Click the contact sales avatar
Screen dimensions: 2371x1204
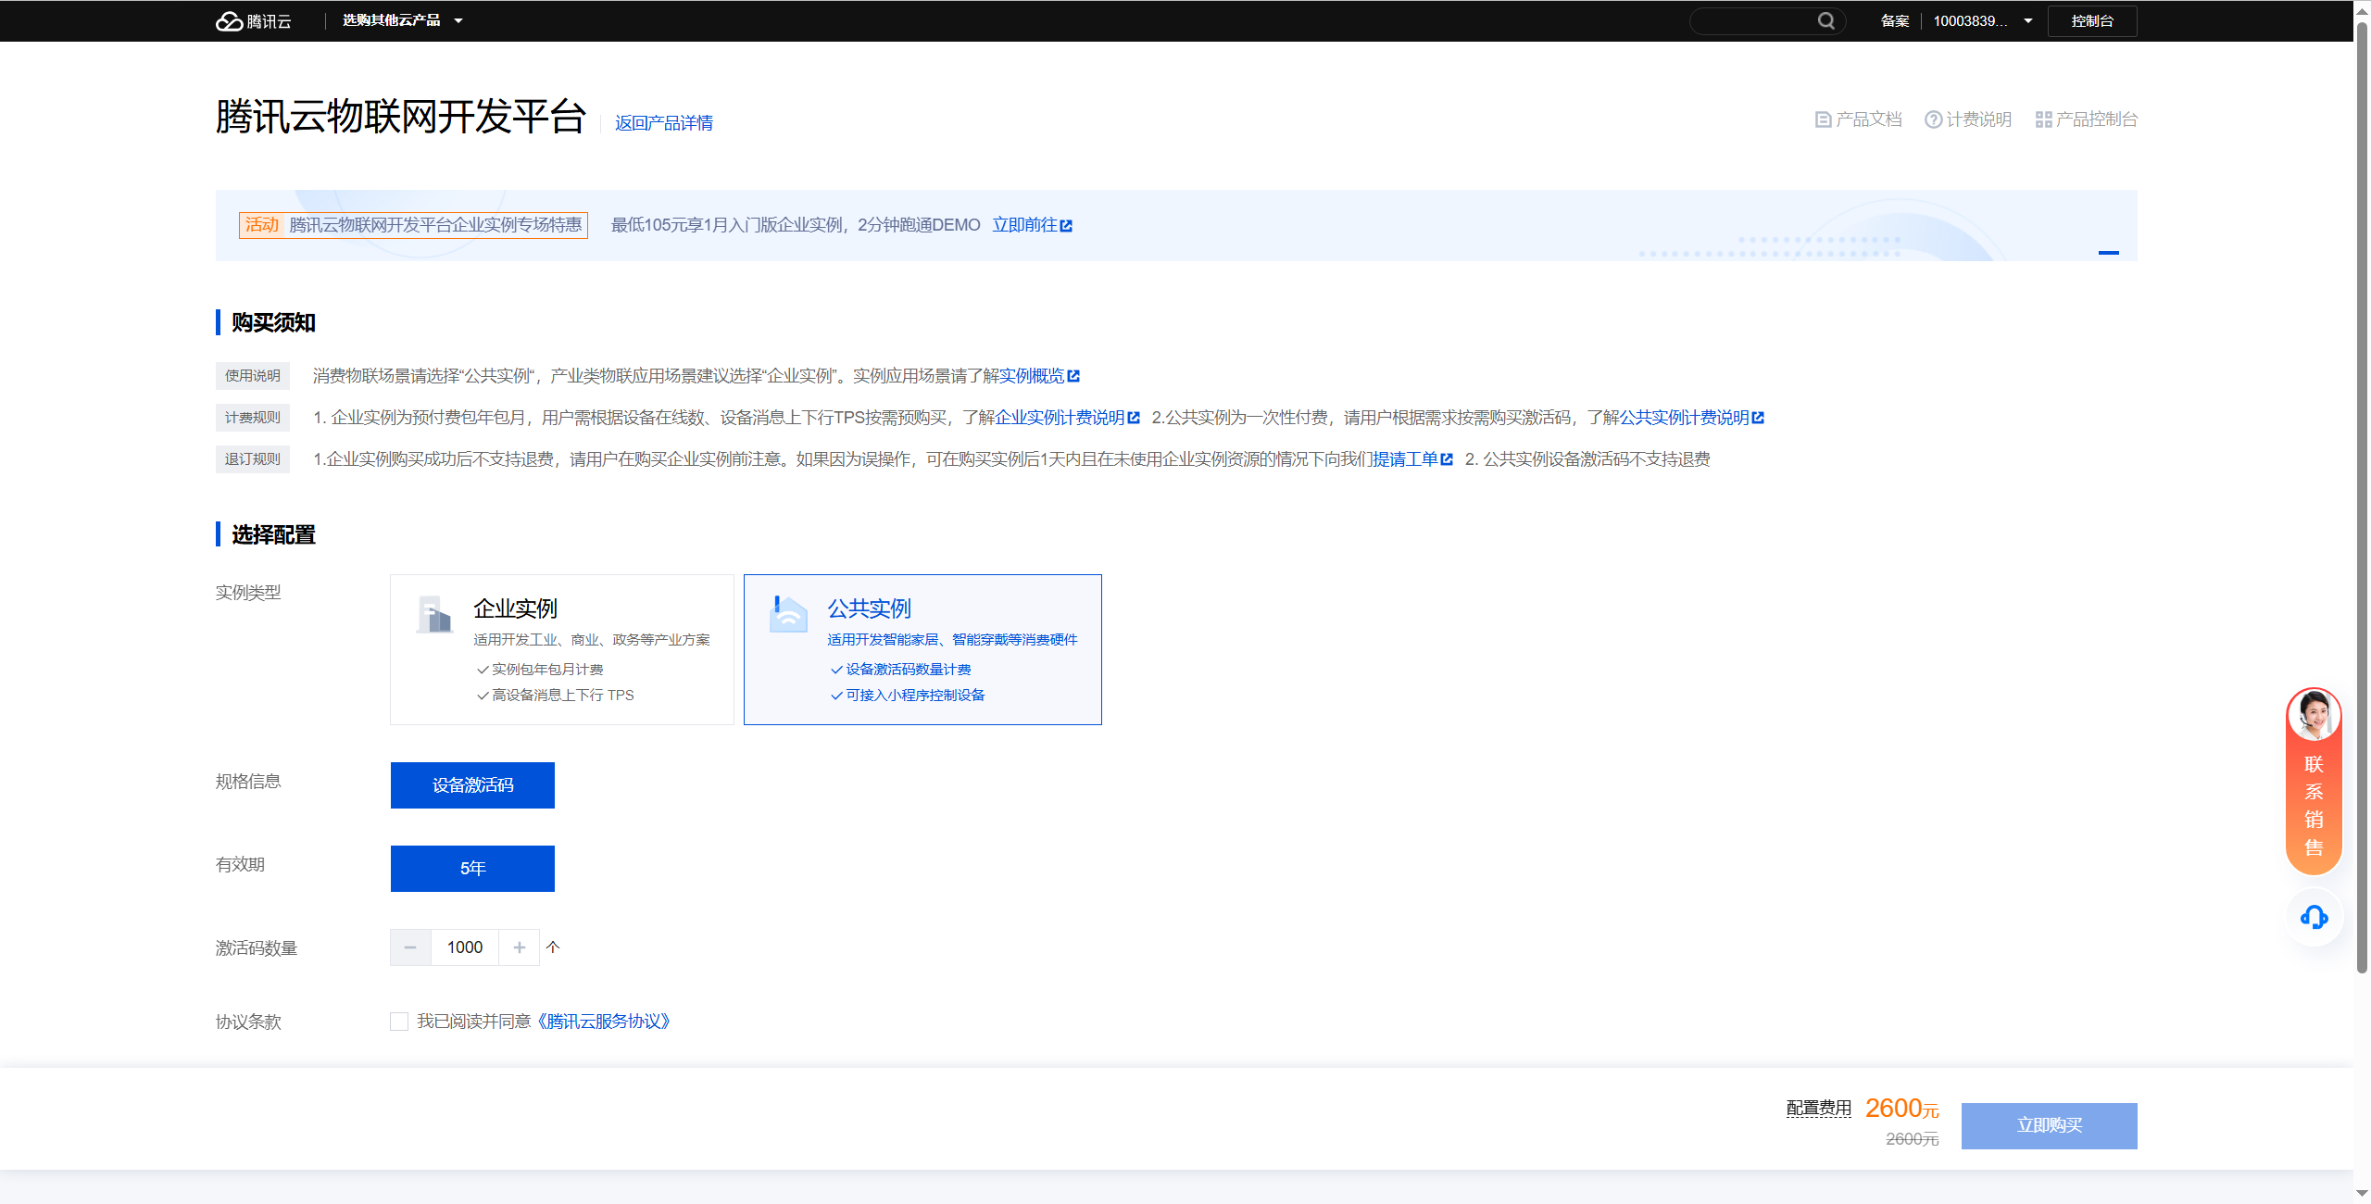2314,715
